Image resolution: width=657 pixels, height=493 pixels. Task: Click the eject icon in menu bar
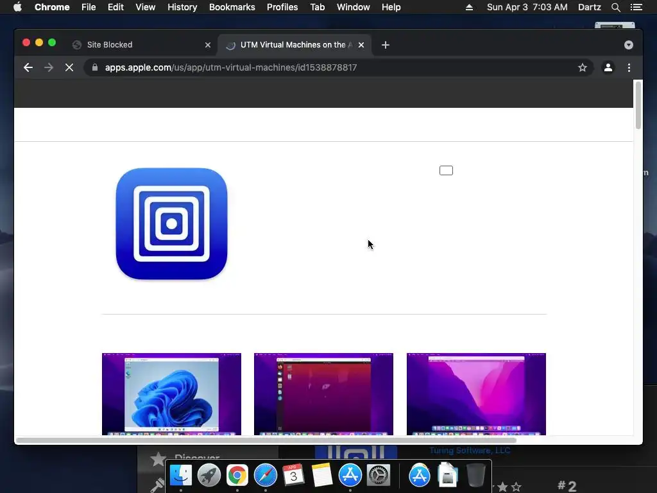(x=469, y=7)
